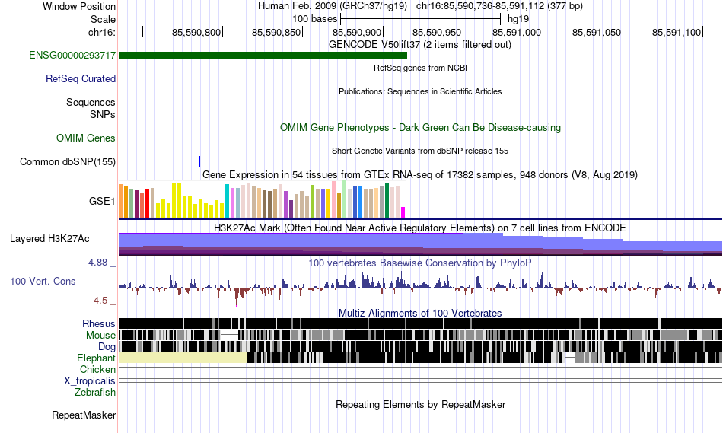Click the GSE1 expression track label
This screenshot has width=723, height=433.
(x=102, y=201)
